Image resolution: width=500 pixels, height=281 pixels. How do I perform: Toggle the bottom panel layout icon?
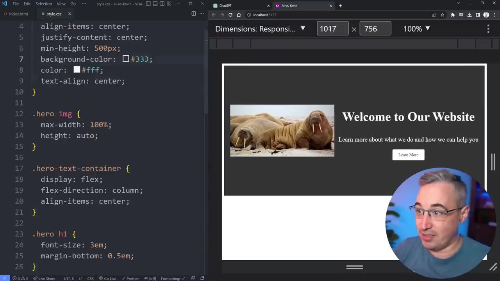(x=155, y=4)
